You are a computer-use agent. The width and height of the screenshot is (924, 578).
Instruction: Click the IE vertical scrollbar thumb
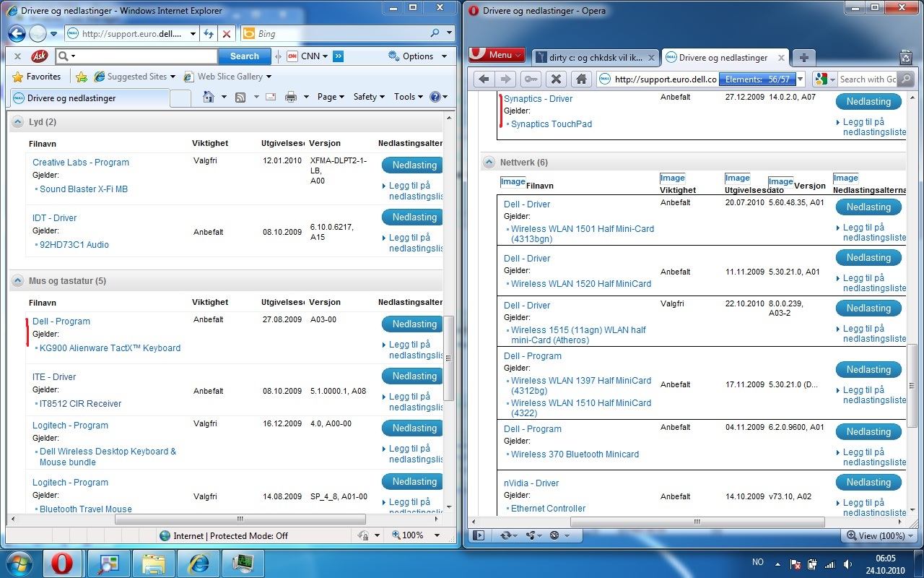448,357
